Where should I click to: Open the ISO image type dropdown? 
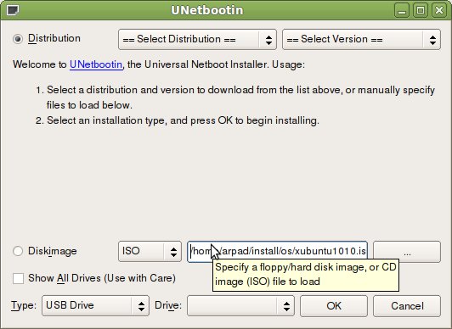[150, 251]
